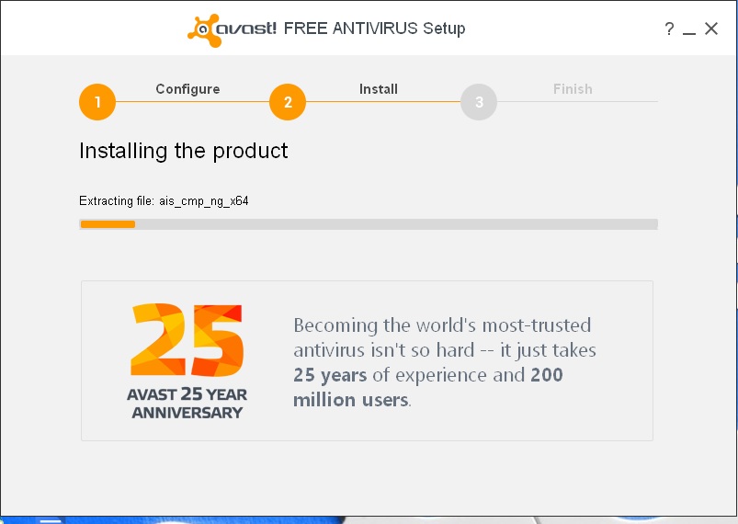Screen dimensions: 738x524
Task: Click the Installing the product heading
Action: point(184,151)
